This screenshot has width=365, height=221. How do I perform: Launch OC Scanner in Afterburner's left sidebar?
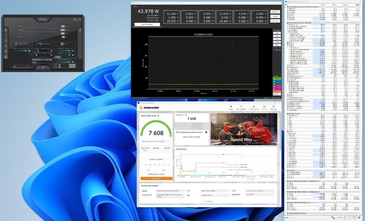point(6,46)
